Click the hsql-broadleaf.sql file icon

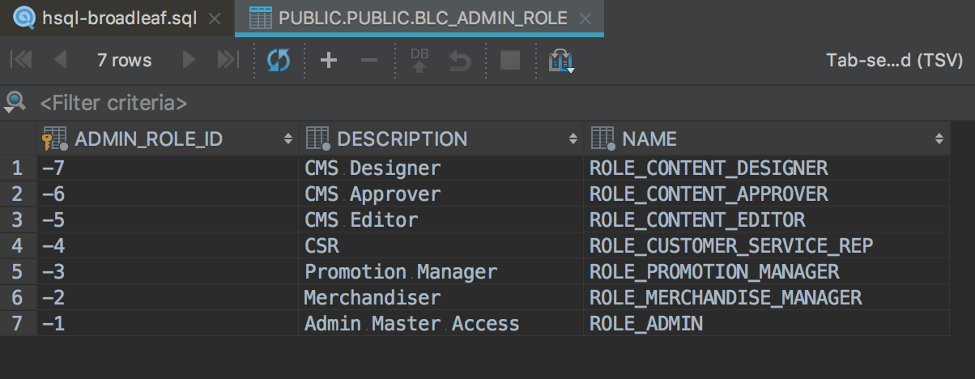click(x=24, y=18)
